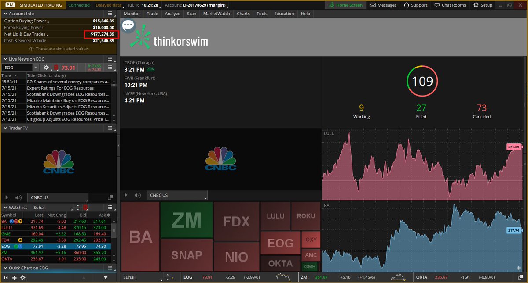Viewport: 528px width, 283px height.
Task: Move sidebar gadgets down with the down arrow
Action: tap(106, 278)
